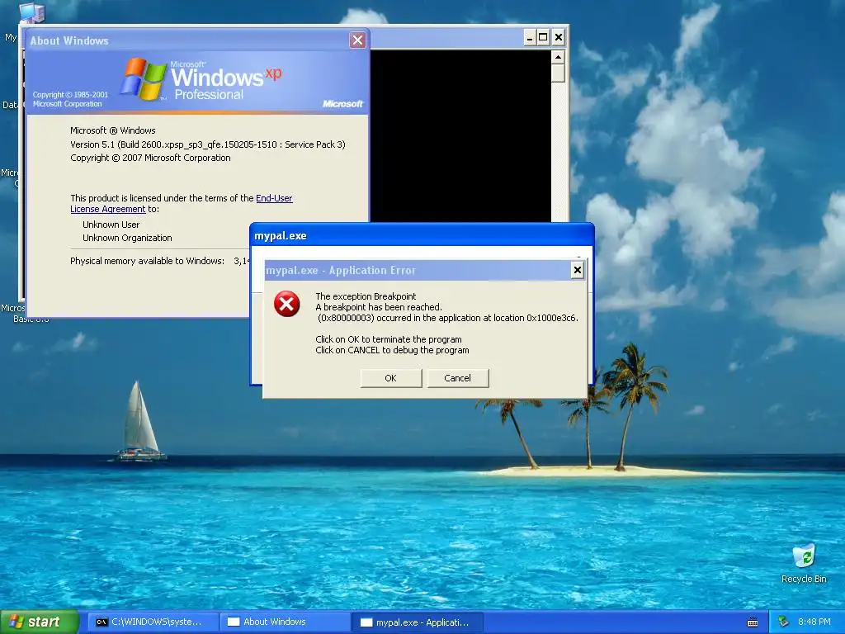Viewport: 845px width, 634px height.
Task: Maximize the command prompt window
Action: pos(544,37)
